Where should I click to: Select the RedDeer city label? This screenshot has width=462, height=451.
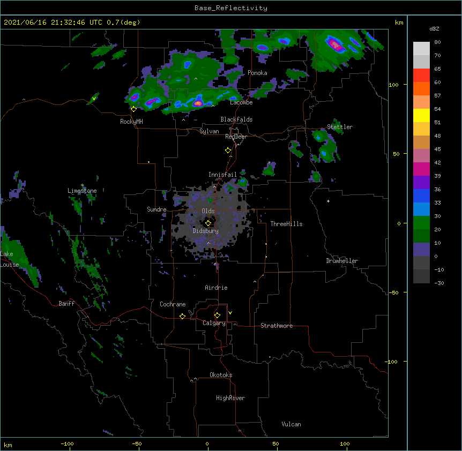236,137
